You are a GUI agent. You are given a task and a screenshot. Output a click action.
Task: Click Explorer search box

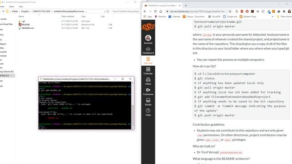126,11
